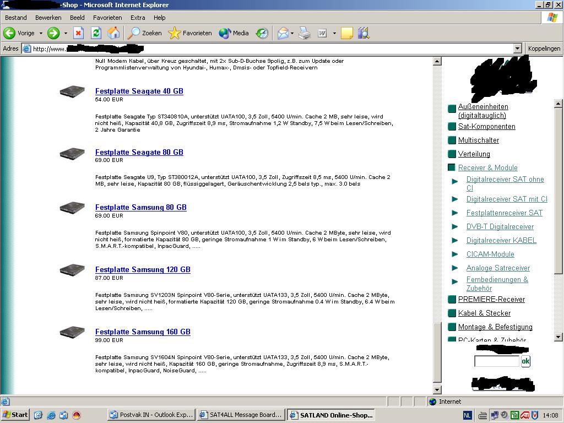Open the Favorieten menu in menu bar
Image resolution: width=564 pixels, height=423 pixels.
107,18
